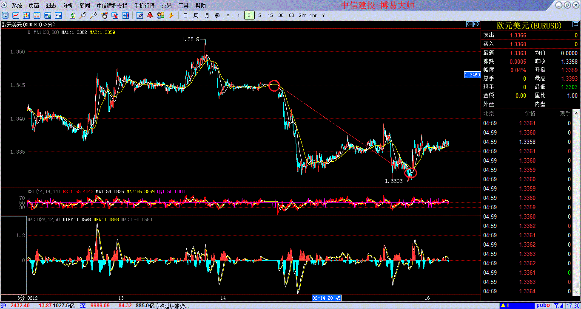Image resolution: width=581 pixels, height=309 pixels.
Task: Open the 页面 menu
Action: tap(34, 6)
